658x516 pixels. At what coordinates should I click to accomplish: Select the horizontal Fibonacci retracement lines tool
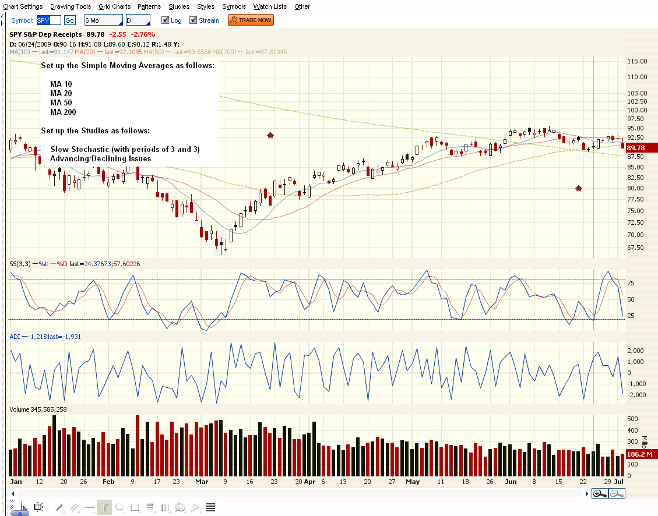click(150, 508)
